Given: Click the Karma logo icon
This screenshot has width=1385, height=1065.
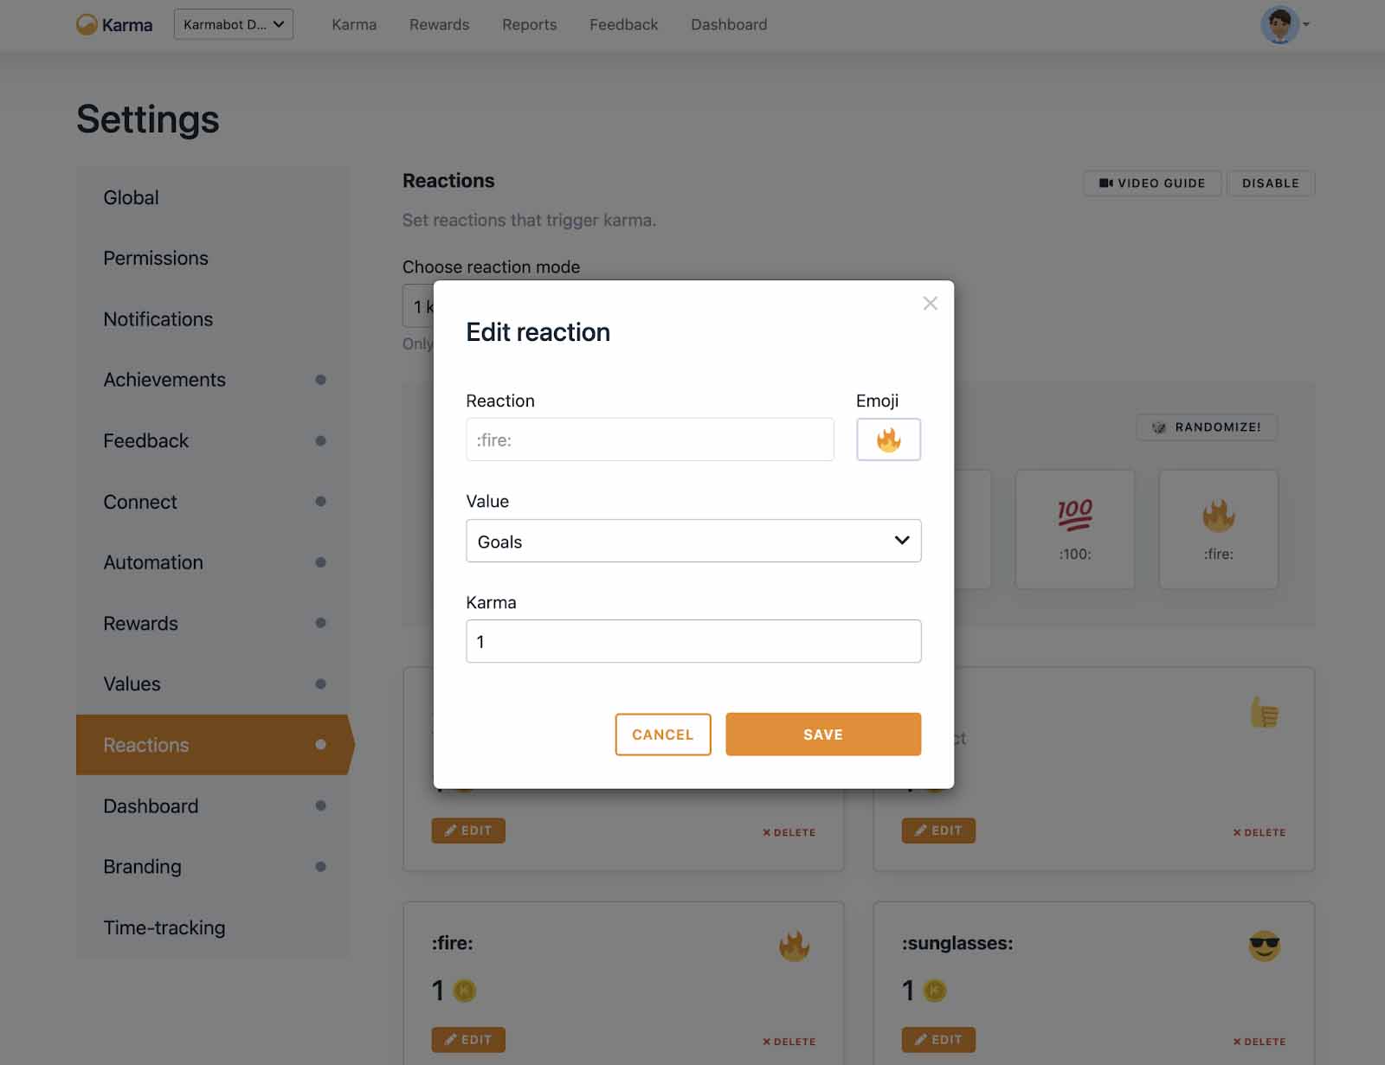Looking at the screenshot, I should click(87, 24).
